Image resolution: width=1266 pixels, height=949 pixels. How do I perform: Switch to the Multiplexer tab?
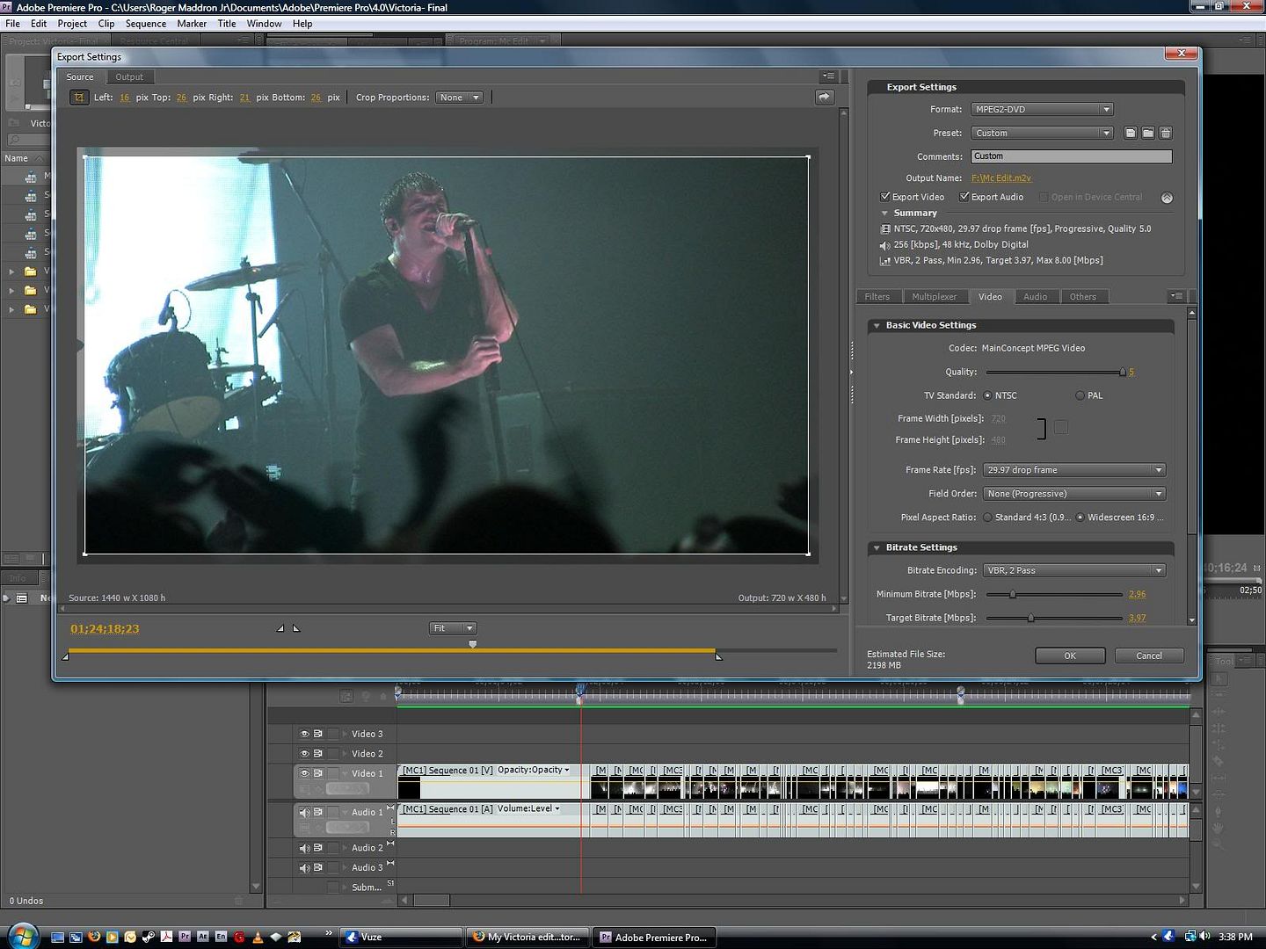[x=934, y=297]
